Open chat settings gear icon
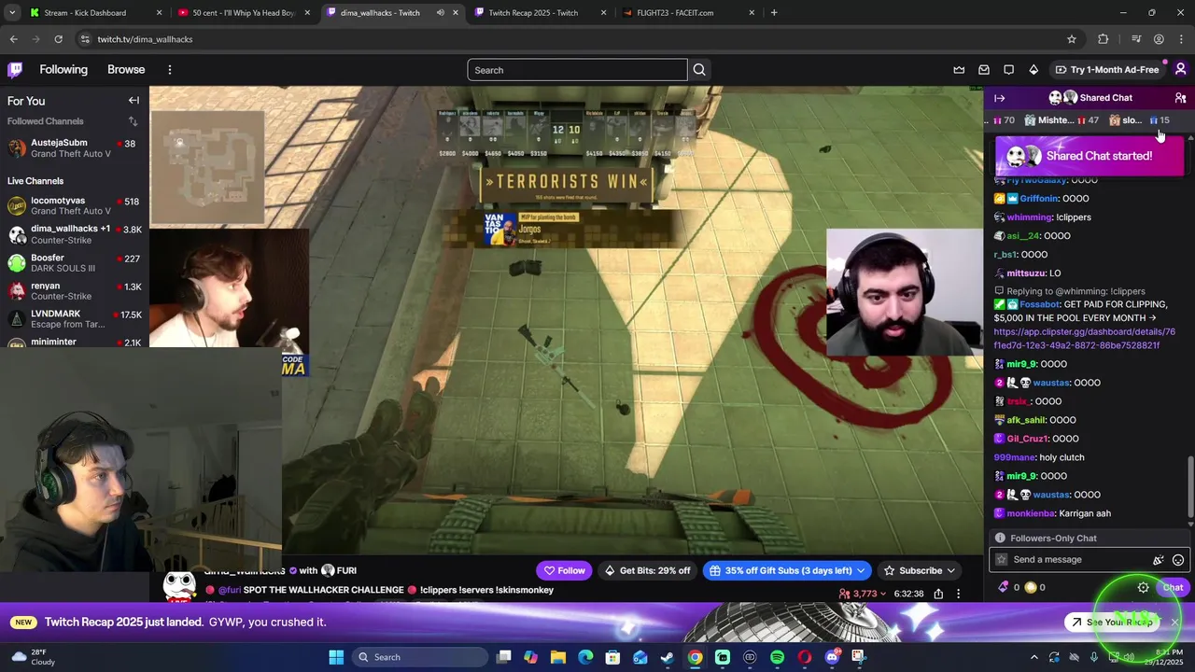 click(x=1143, y=587)
